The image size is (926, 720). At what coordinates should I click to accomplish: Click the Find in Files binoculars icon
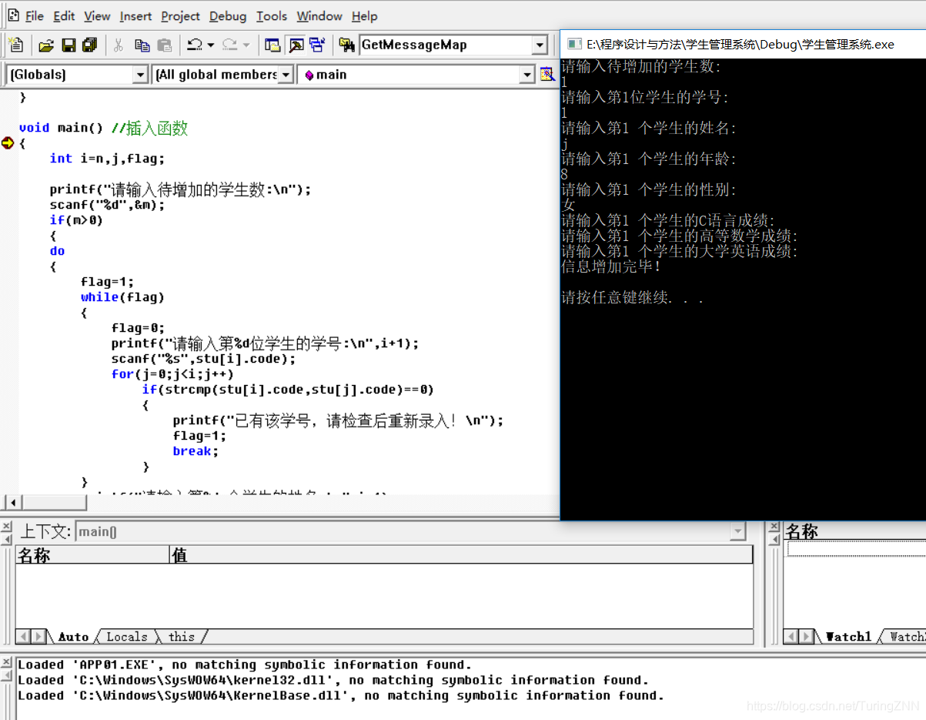pyautogui.click(x=346, y=45)
